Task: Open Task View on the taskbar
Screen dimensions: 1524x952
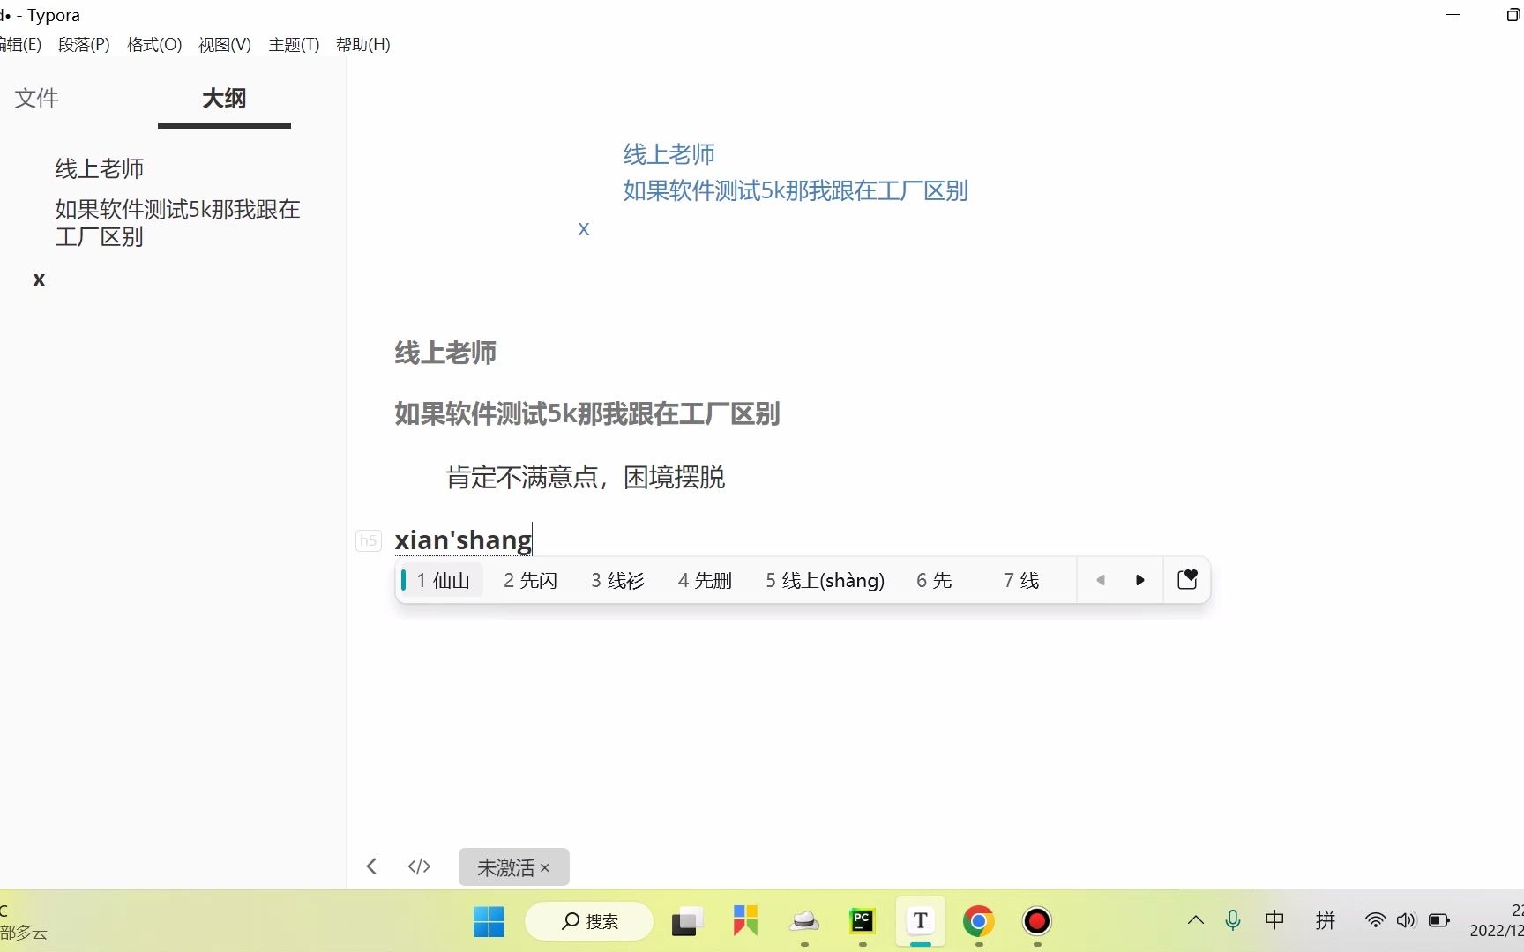Action: coord(688,921)
